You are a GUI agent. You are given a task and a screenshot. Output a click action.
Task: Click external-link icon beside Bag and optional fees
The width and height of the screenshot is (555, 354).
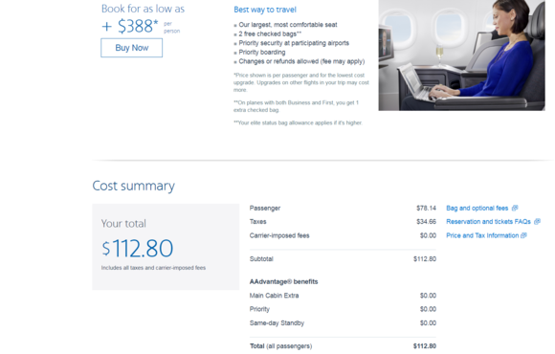click(515, 208)
